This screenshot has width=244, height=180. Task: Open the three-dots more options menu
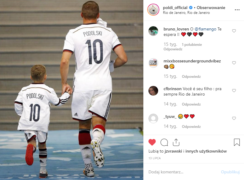click(x=237, y=10)
